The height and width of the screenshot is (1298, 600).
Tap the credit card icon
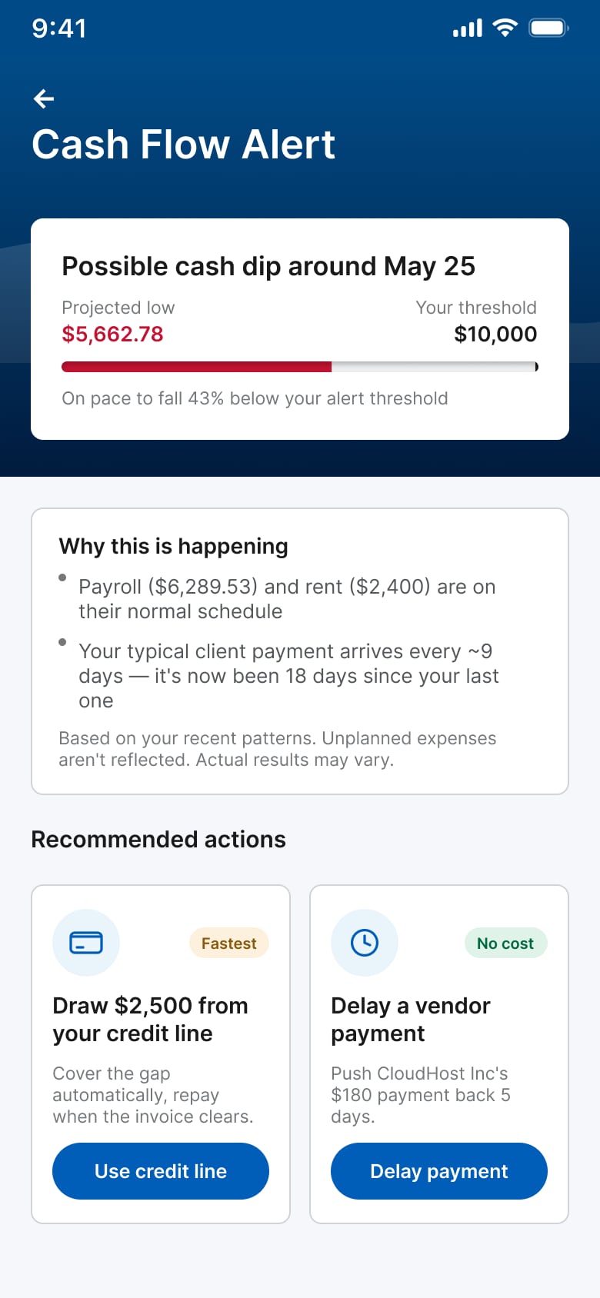(x=86, y=943)
